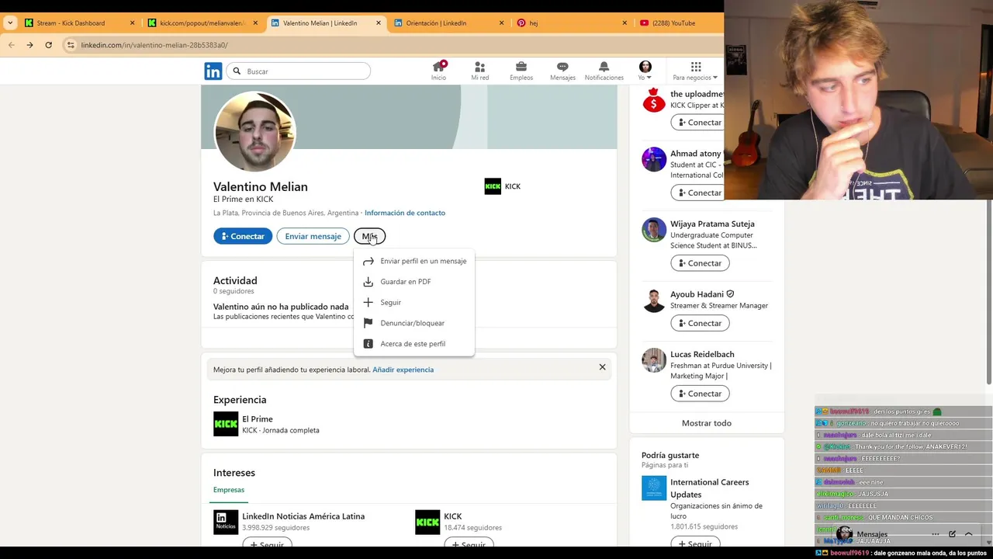Click International Careers Updates logo

(654, 488)
